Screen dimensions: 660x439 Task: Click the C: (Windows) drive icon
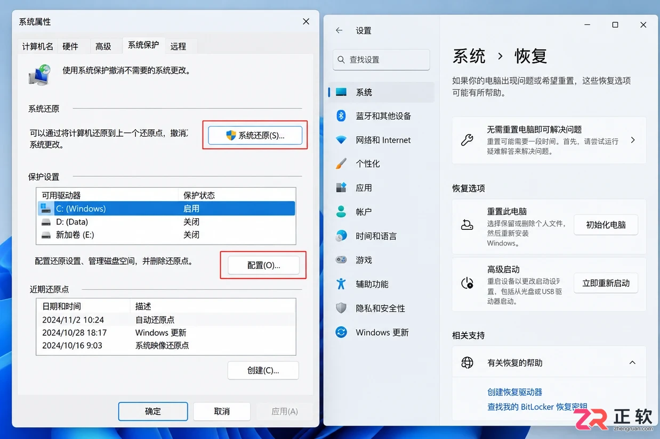click(46, 208)
